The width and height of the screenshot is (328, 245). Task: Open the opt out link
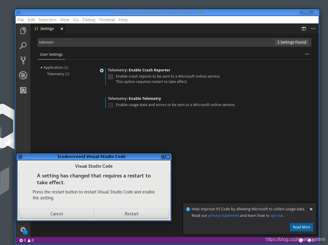277,215
